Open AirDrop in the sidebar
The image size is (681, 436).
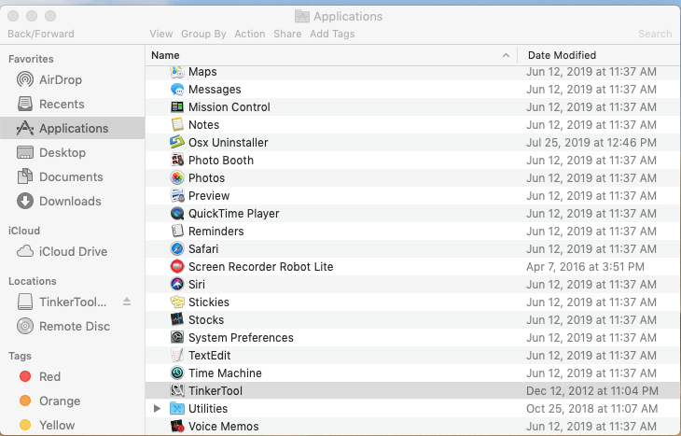click(72, 80)
